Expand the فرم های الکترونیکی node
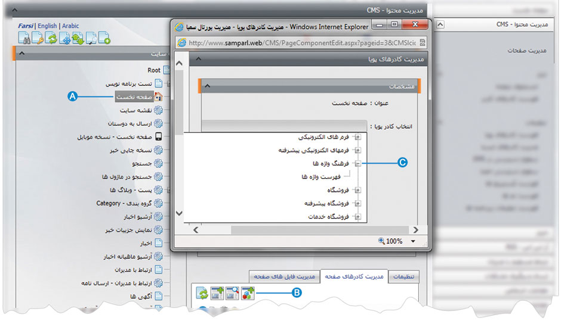The image size is (561, 330). click(358, 137)
